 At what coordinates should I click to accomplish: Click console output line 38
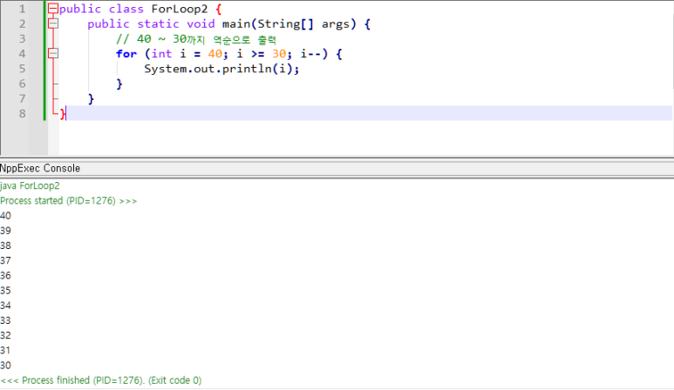(x=5, y=245)
